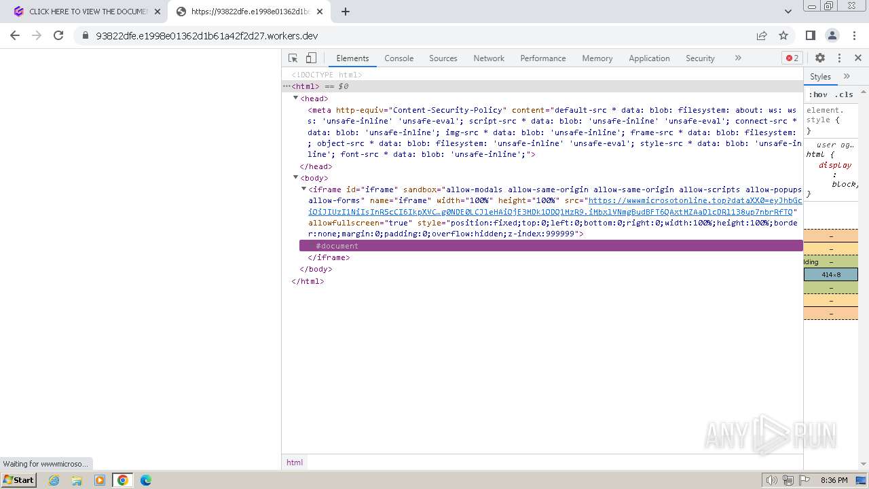Select the inspect element picker icon
Viewport: 869px width, 489px height.
[293, 58]
